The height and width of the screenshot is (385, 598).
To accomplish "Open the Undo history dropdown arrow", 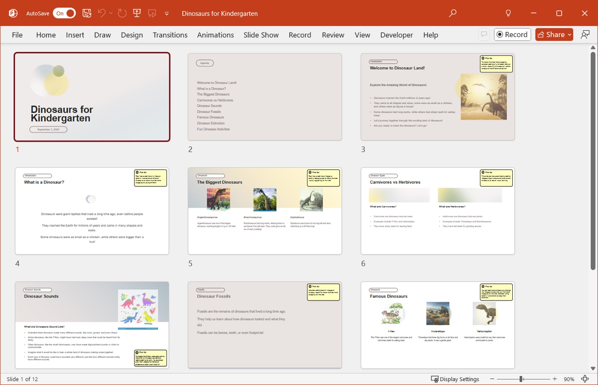I will pyautogui.click(x=111, y=13).
